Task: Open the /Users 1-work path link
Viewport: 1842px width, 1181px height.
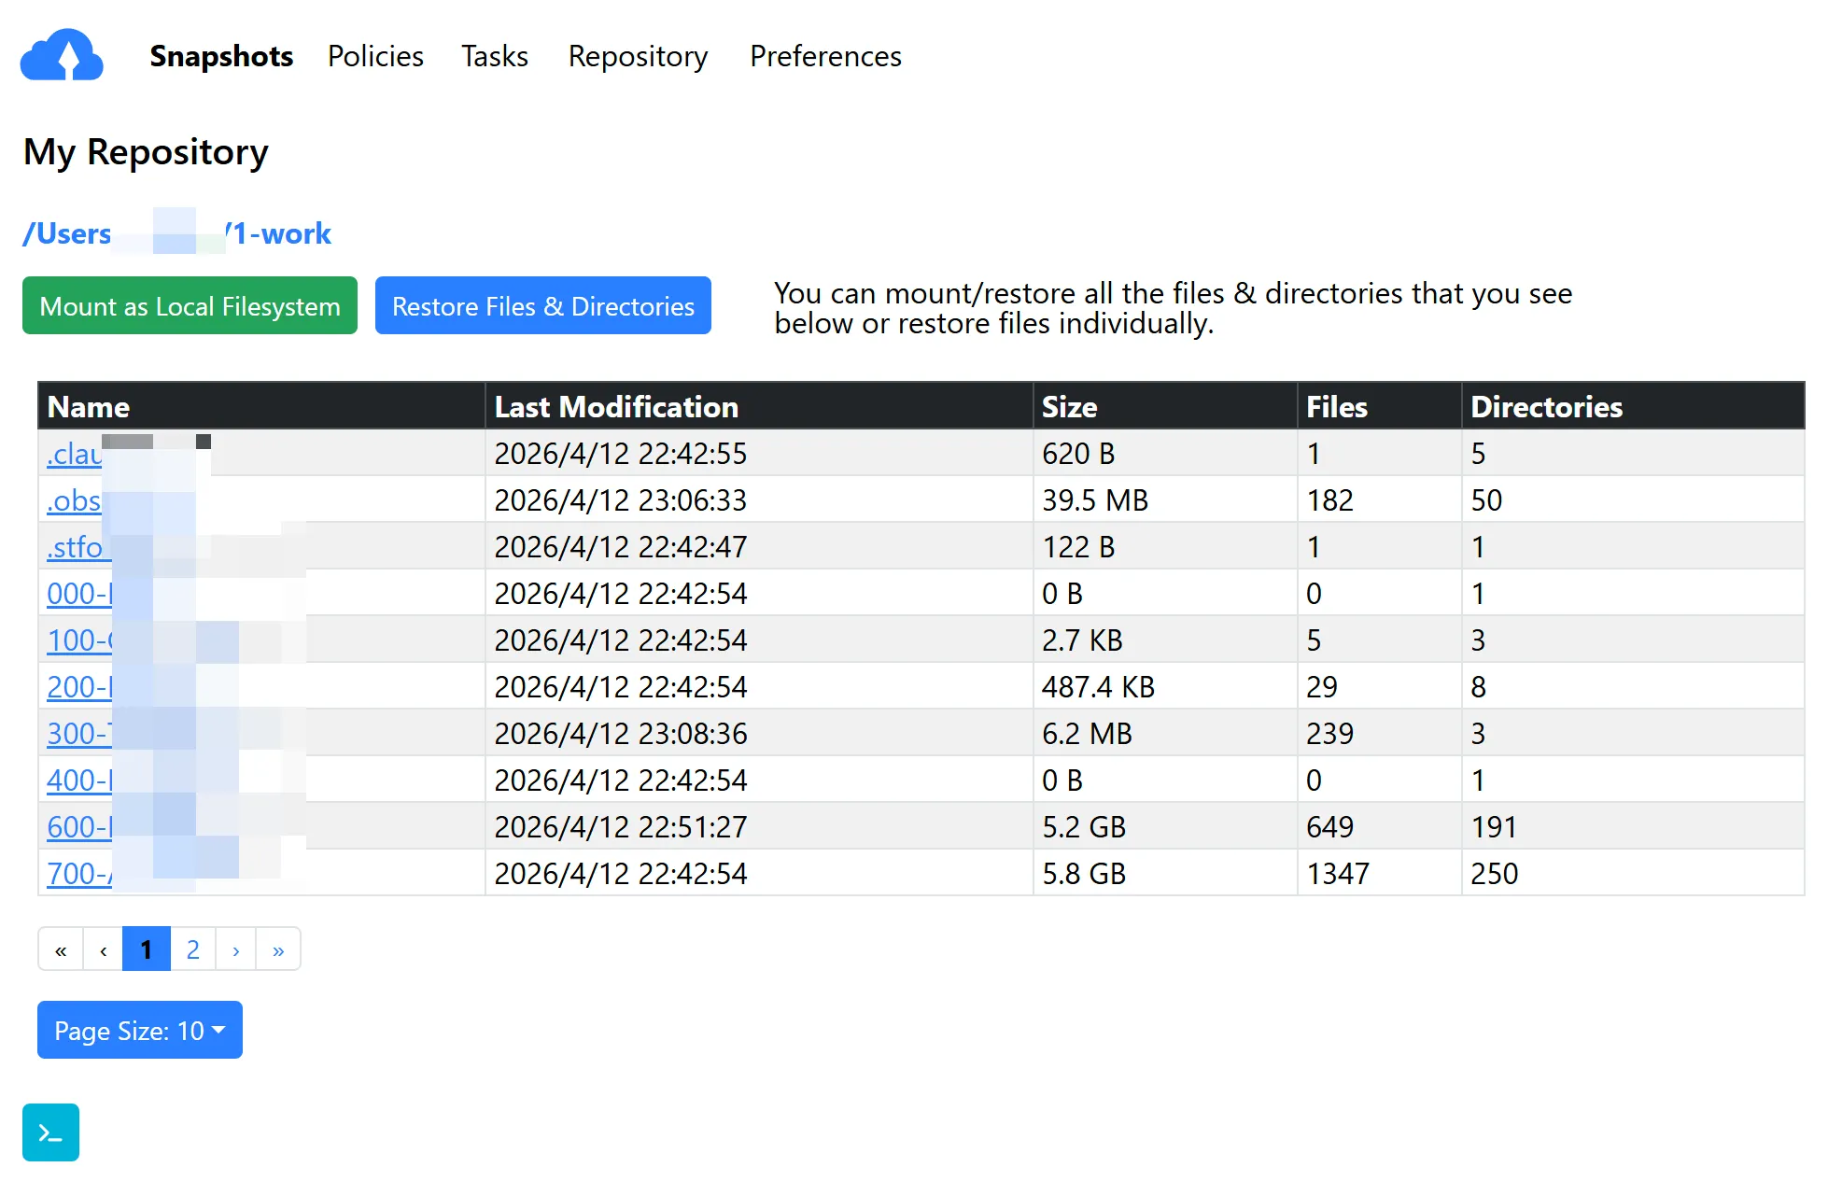Action: click(x=280, y=233)
